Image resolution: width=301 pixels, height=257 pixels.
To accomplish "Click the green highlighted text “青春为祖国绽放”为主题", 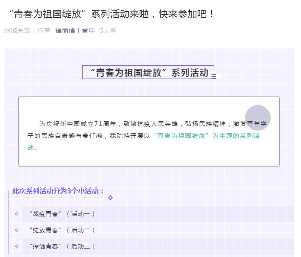I will (x=193, y=136).
